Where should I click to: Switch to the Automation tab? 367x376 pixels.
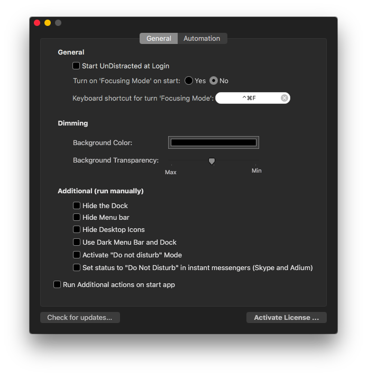(x=201, y=39)
